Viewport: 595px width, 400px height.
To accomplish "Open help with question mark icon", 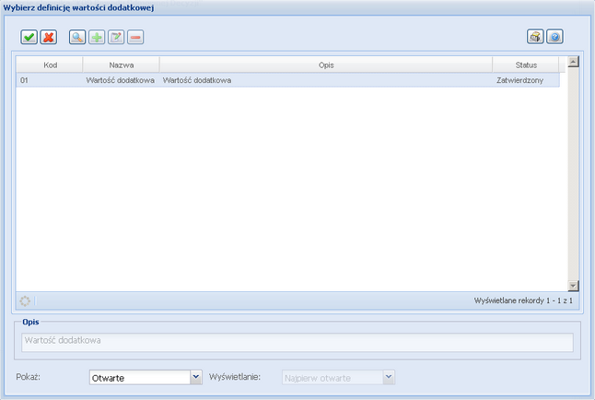I will click(554, 38).
